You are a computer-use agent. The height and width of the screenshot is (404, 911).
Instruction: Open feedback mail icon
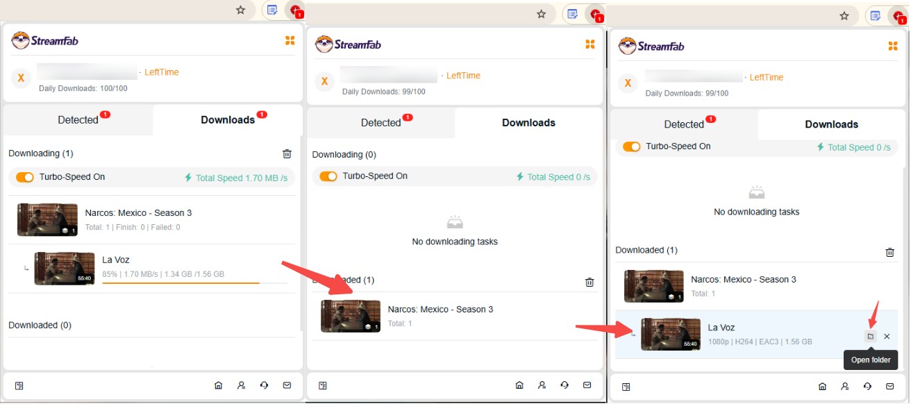pos(287,385)
